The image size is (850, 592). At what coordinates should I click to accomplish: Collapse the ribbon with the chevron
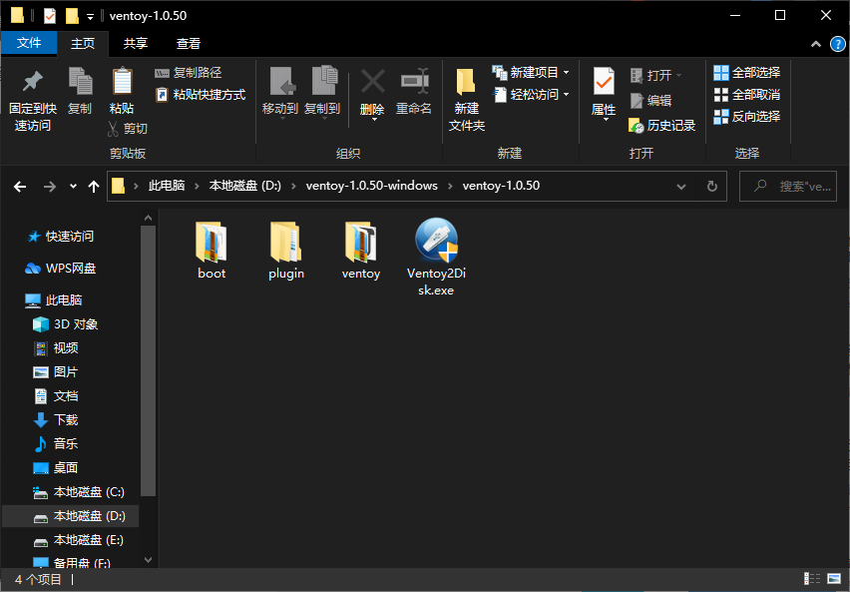click(x=816, y=44)
